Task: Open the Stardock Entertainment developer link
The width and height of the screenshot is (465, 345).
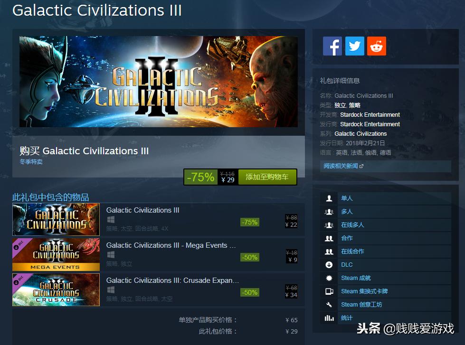Action: 370,115
